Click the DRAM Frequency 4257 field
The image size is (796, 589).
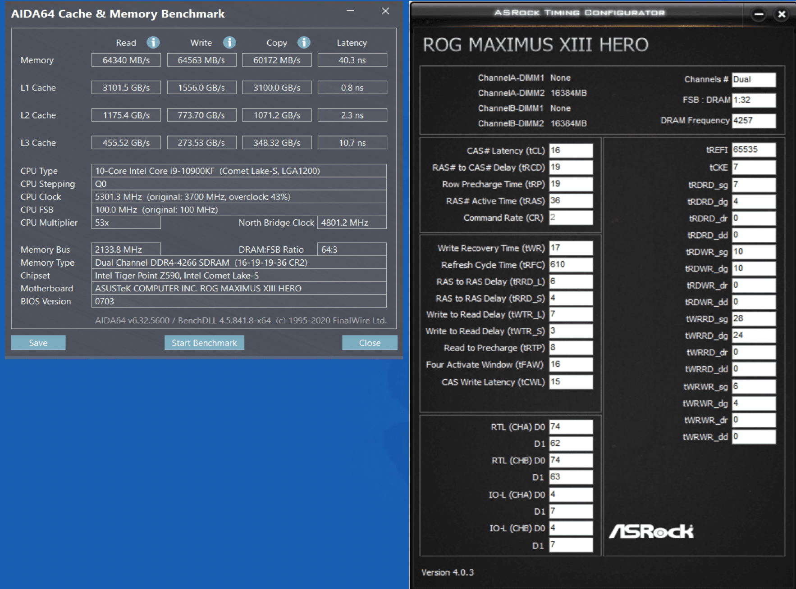pos(754,121)
